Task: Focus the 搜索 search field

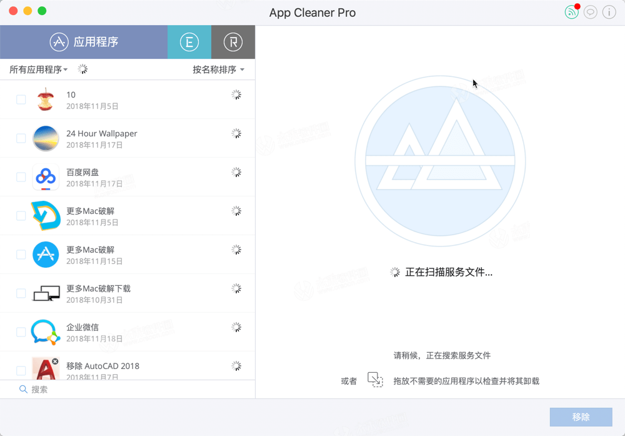Action: click(x=127, y=389)
